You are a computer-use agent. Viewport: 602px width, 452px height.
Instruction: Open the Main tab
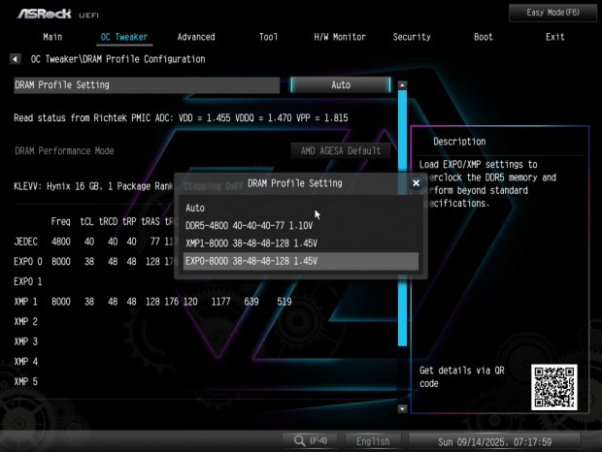[x=52, y=37]
